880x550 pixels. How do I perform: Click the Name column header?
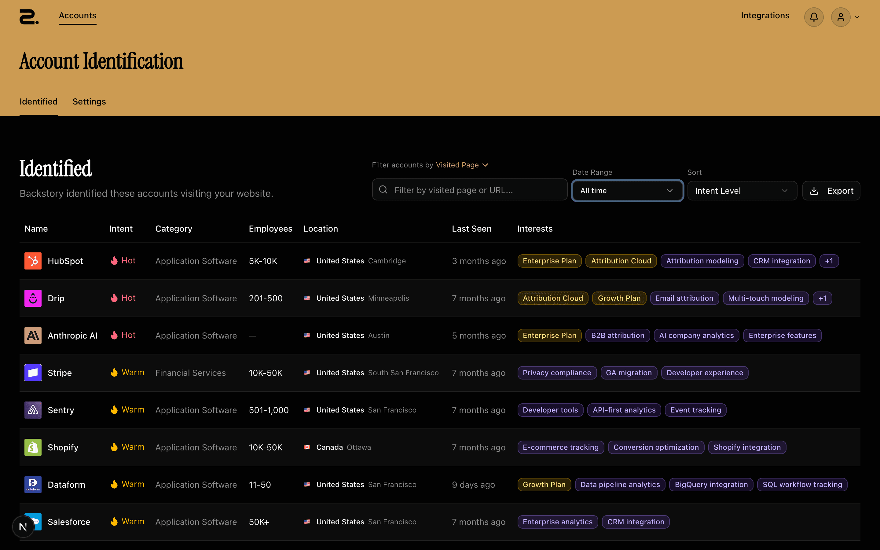(36, 229)
